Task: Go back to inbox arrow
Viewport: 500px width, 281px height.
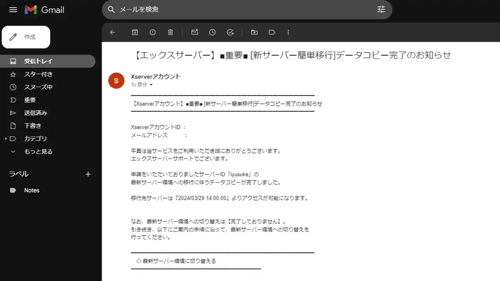Action: (x=112, y=32)
